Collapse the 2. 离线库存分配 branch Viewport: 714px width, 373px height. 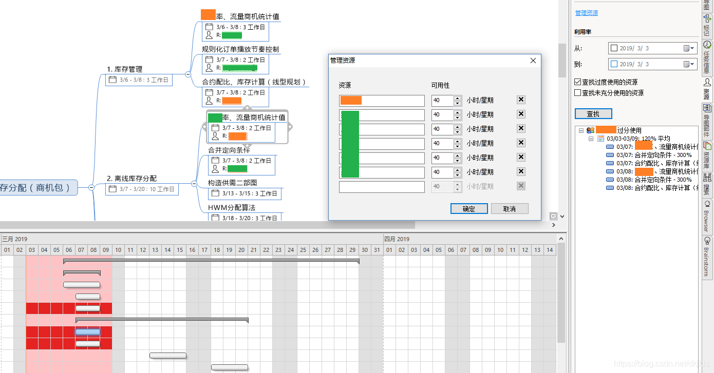point(194,184)
